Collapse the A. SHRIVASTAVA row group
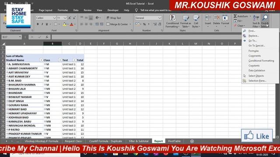Image resolution: width=280 pixels, height=157 pixels. point(7,64)
